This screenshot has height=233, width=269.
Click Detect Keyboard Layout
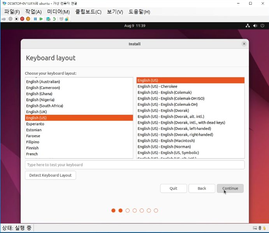51,175
